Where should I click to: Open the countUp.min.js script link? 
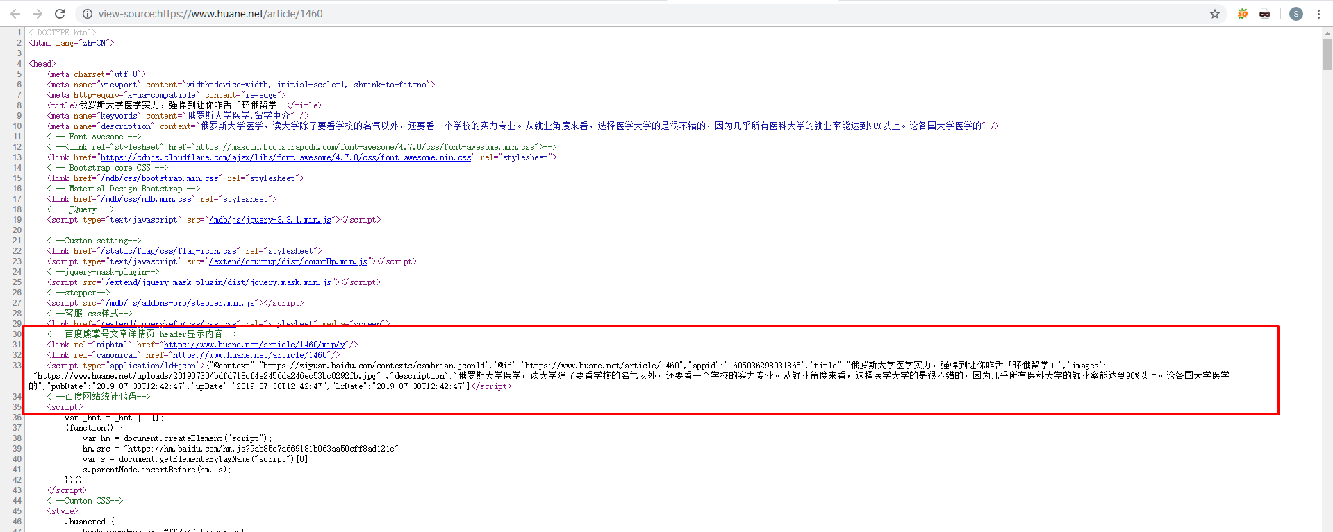(288, 261)
